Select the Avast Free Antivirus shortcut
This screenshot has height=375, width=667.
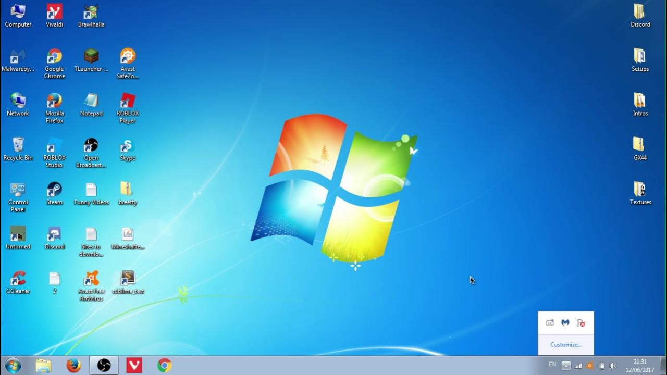tap(91, 286)
